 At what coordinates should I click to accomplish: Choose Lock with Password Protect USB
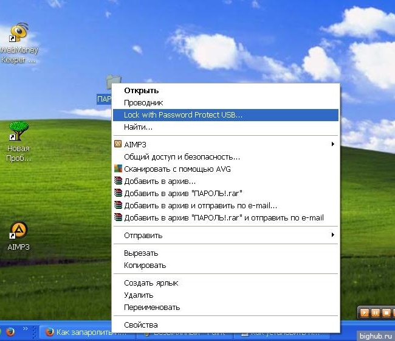point(183,114)
